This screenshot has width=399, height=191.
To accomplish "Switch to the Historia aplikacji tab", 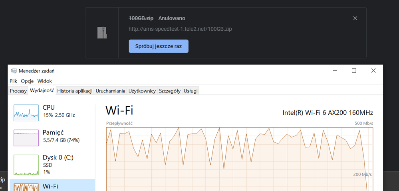I will tap(75, 91).
